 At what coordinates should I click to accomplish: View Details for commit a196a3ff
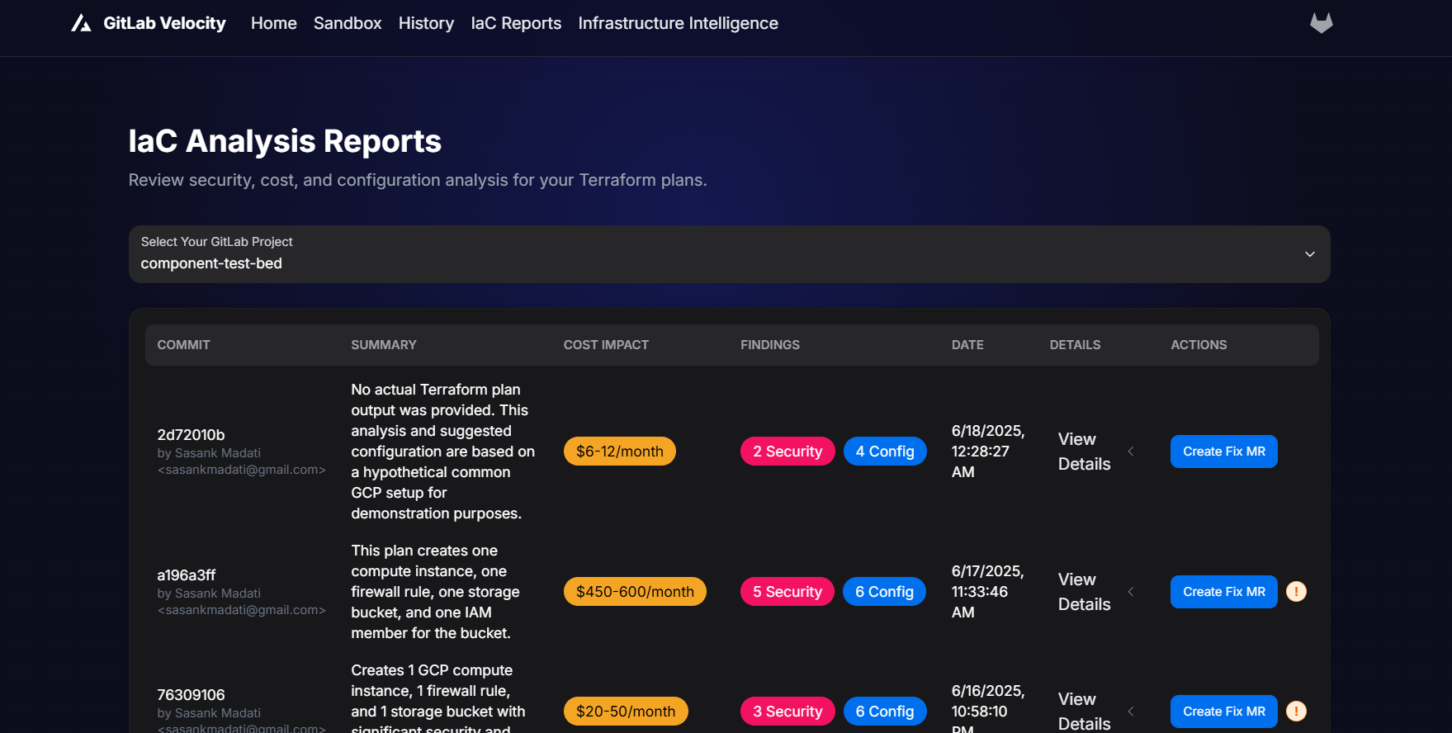click(1084, 592)
